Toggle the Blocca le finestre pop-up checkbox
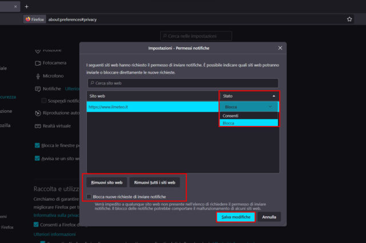Viewport: 366px width, 243px height. coord(38,145)
